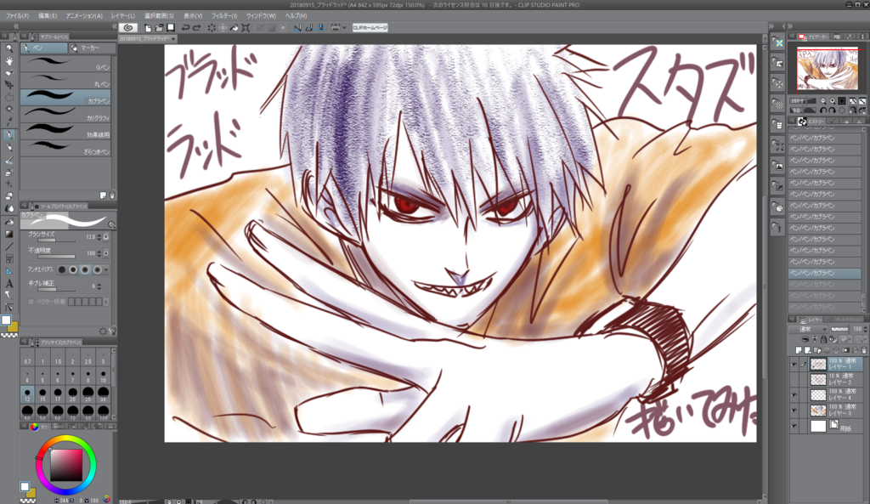Click the delete layer trash icon

863,350
